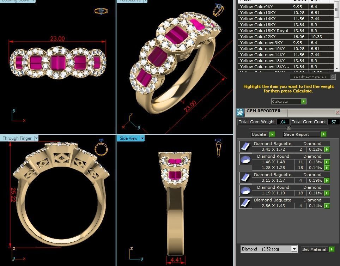This screenshot has height=266, width=340.
Task: Click the Perspective ring orientation icon
Action: (x=218, y=10)
